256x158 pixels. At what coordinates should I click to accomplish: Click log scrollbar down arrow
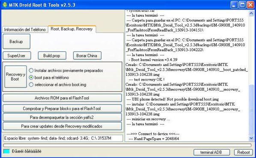pyautogui.click(x=251, y=138)
